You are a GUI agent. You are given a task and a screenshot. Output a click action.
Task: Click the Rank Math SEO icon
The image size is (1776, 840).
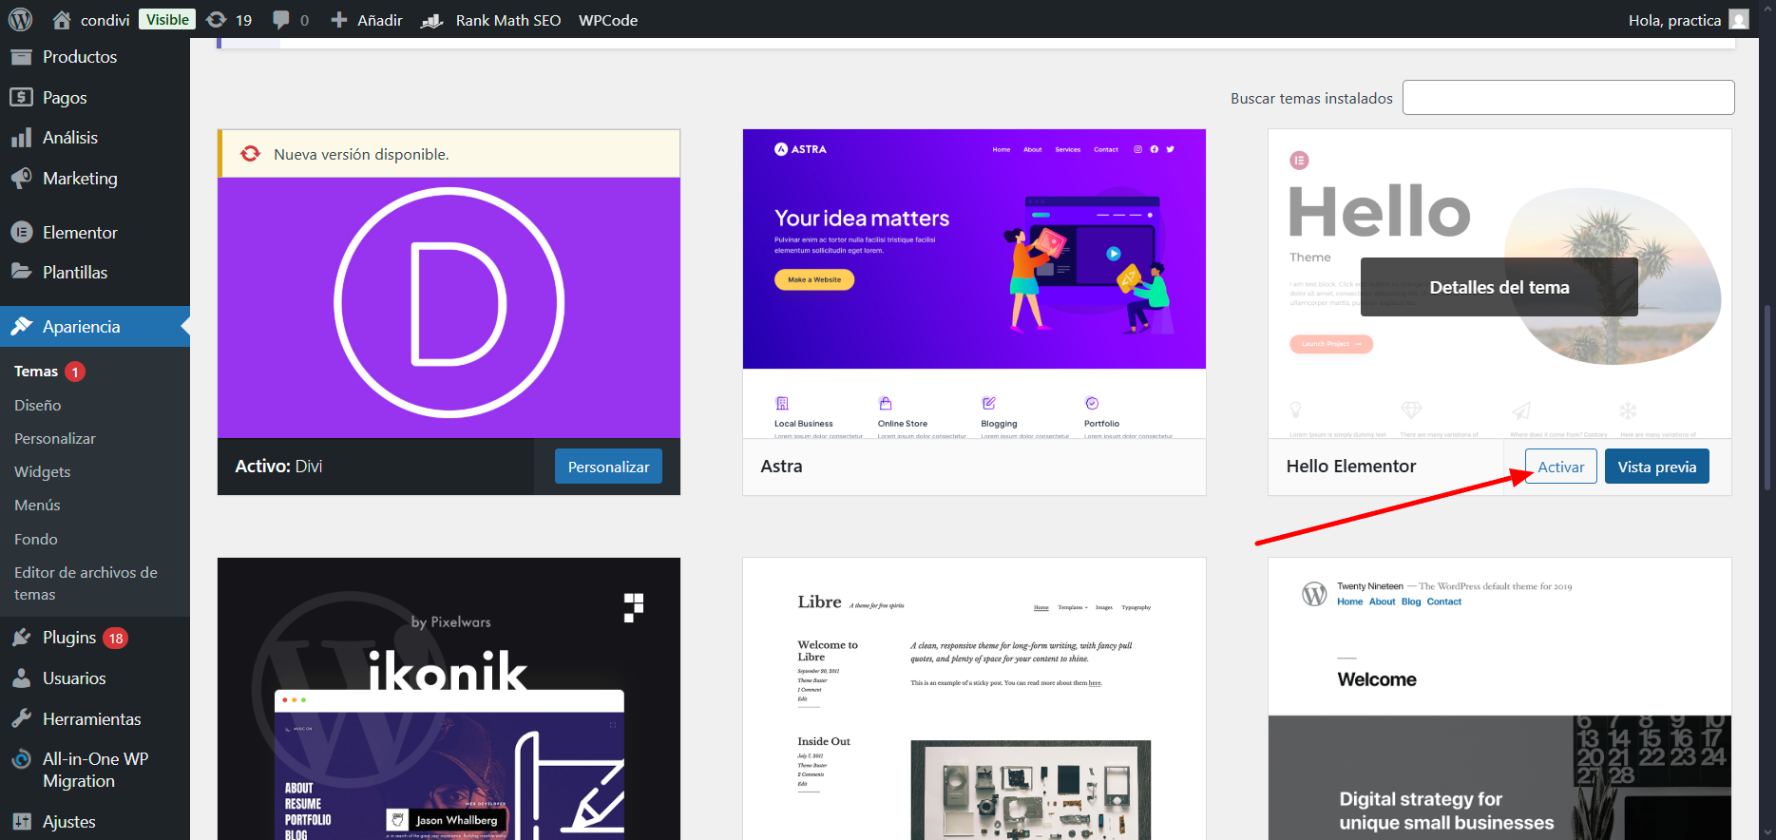point(432,20)
